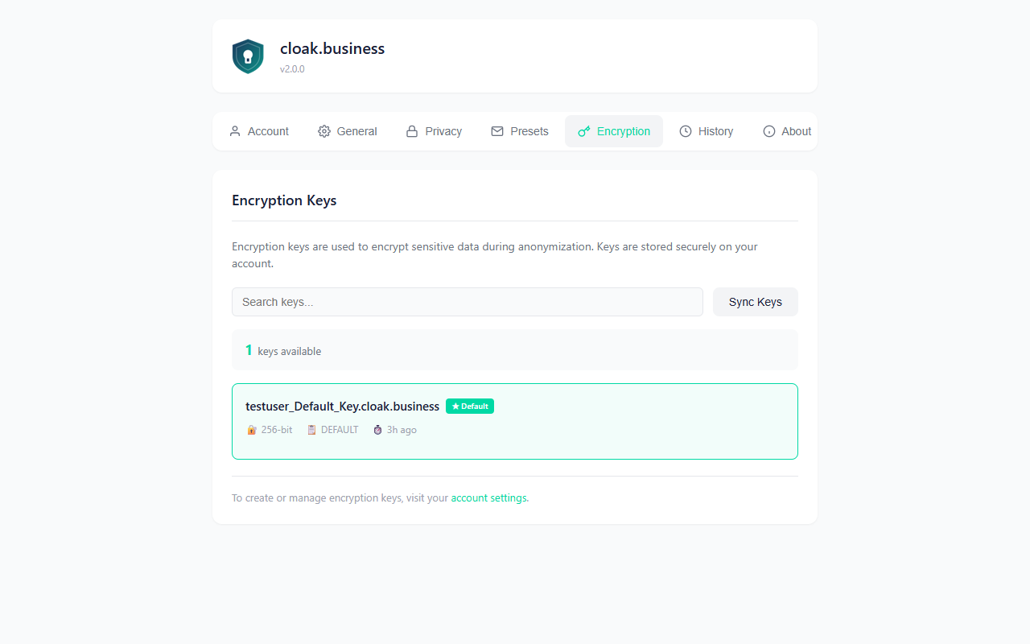Click the cloak.business shield logo

(x=247, y=56)
